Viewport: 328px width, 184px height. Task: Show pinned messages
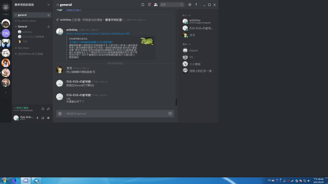click(x=149, y=5)
